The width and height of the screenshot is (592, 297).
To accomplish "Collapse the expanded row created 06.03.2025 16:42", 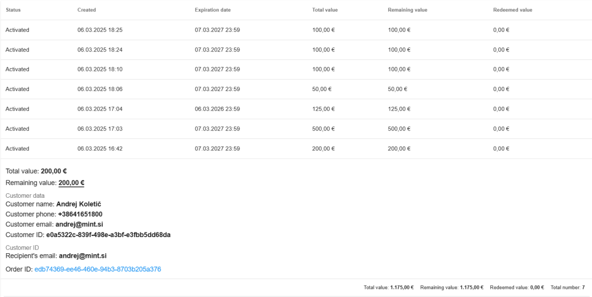I will point(296,149).
